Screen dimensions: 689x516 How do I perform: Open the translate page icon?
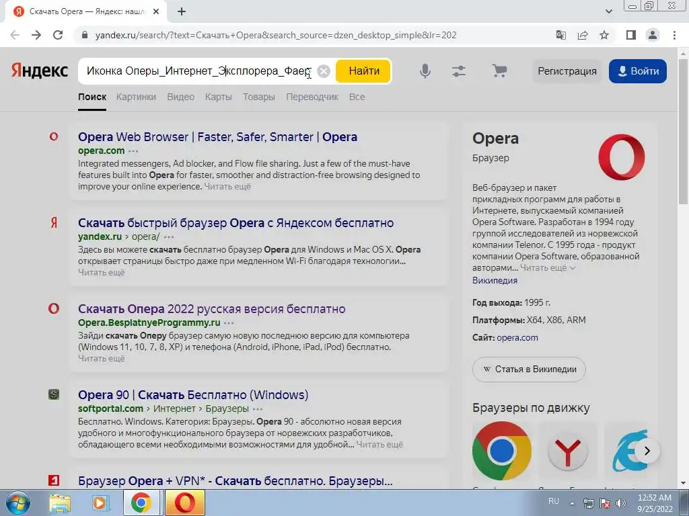point(561,35)
